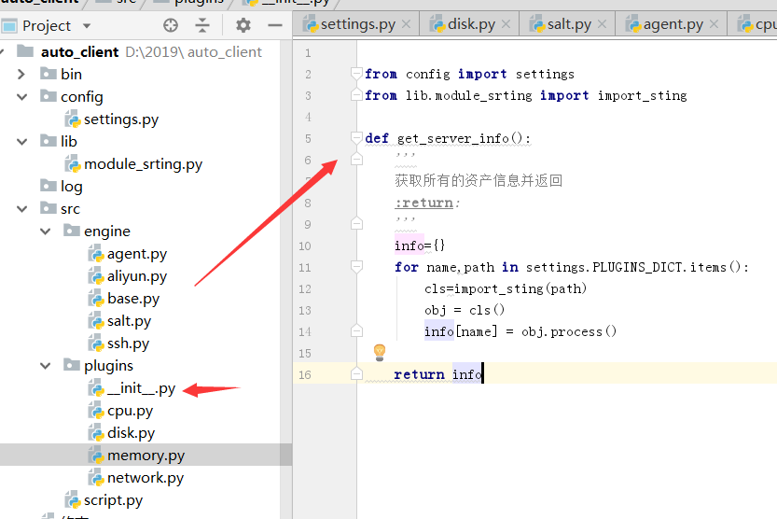Collapse the lib folder chevron

tap(21, 142)
